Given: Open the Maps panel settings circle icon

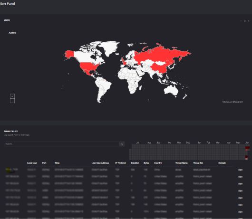Looking at the screenshot, I should click(x=245, y=21).
